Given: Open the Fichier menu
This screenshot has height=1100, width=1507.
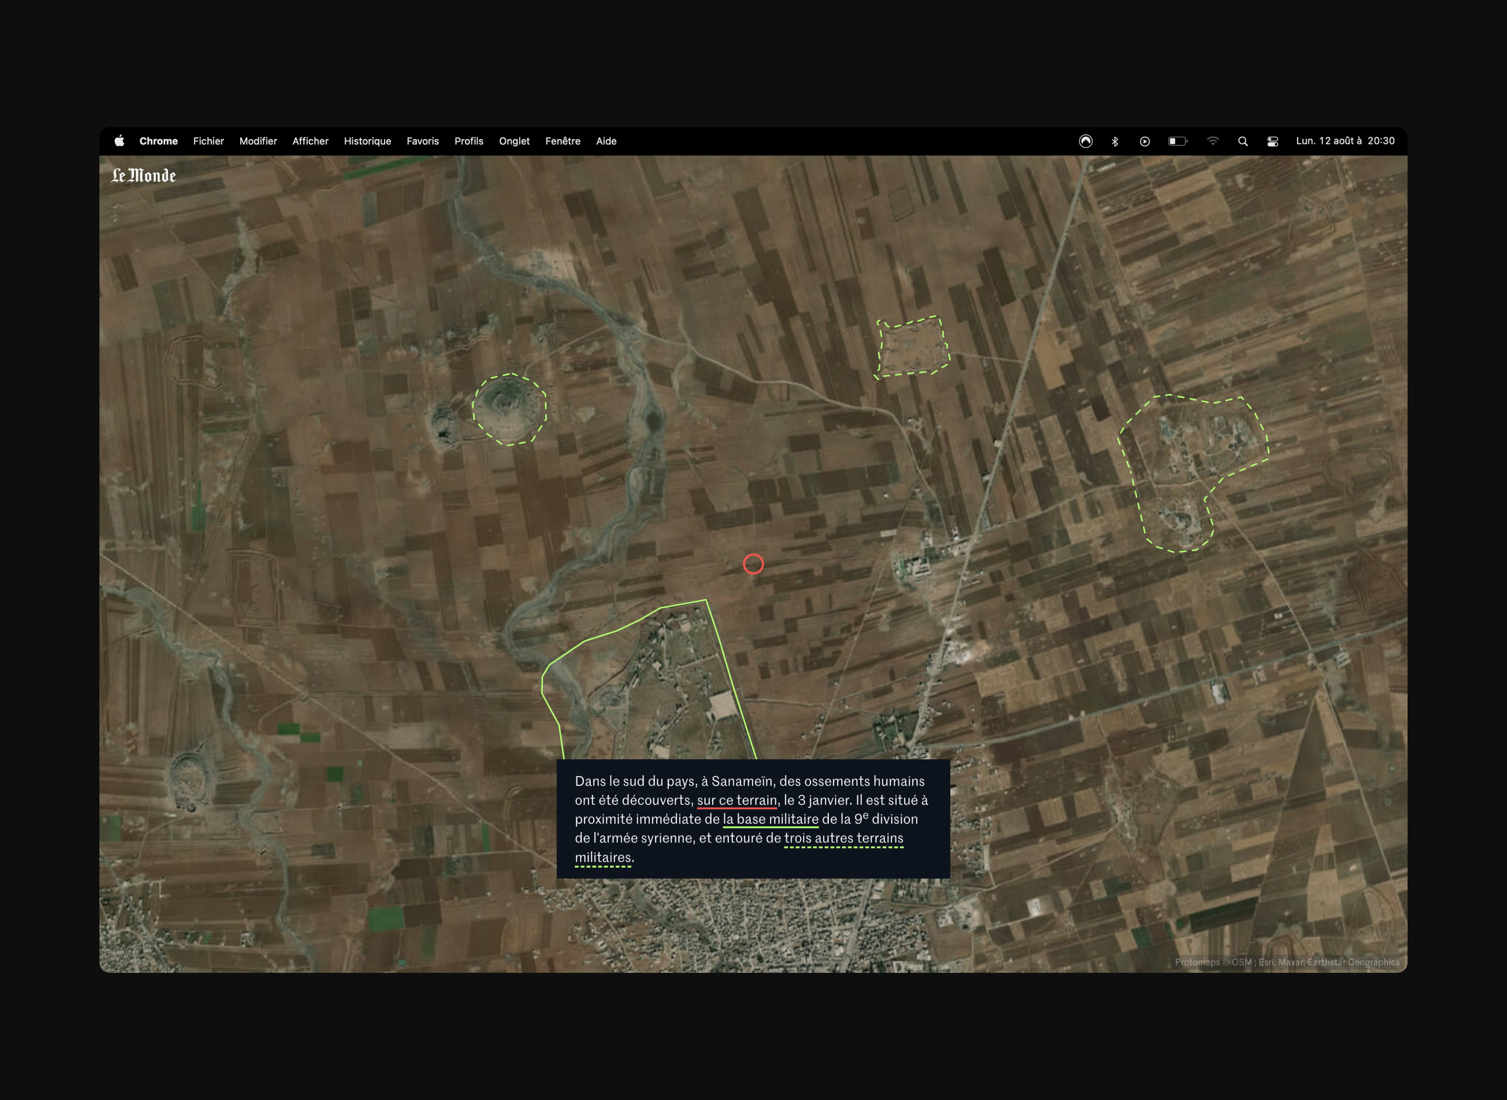Looking at the screenshot, I should [x=208, y=141].
